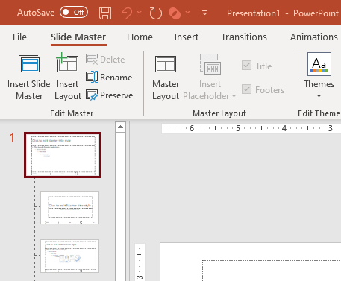This screenshot has width=341, height=281.
Task: Toggle the Footers checkbox
Action: point(246,89)
